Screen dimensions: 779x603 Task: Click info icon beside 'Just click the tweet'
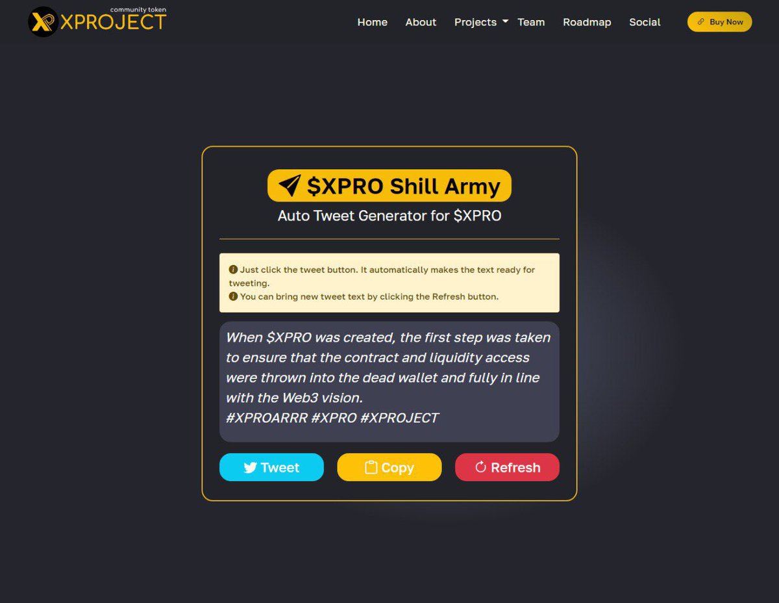pyautogui.click(x=233, y=269)
